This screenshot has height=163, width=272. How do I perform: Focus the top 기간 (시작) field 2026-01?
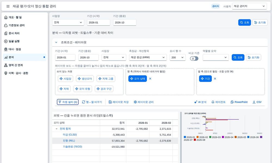98,23
